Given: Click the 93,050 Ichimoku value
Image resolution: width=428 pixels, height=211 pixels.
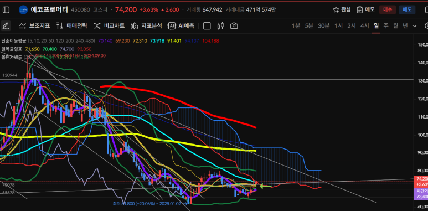Looking at the screenshot, I should (x=84, y=49).
